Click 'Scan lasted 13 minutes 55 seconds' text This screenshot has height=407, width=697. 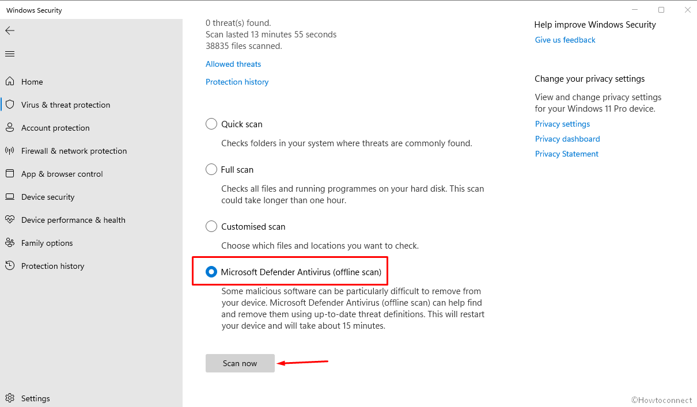271,35
